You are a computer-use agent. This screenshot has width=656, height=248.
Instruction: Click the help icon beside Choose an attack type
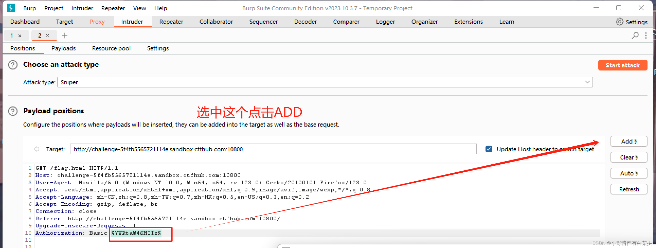tap(13, 65)
